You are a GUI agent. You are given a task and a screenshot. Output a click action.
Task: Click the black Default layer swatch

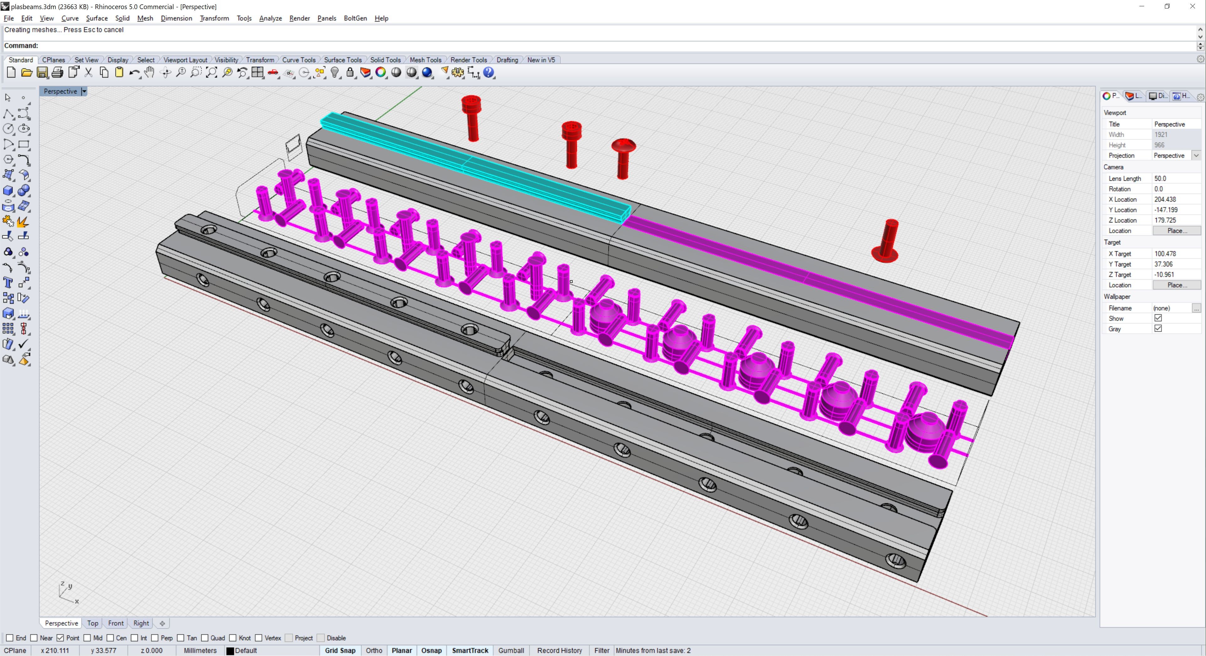coord(230,651)
